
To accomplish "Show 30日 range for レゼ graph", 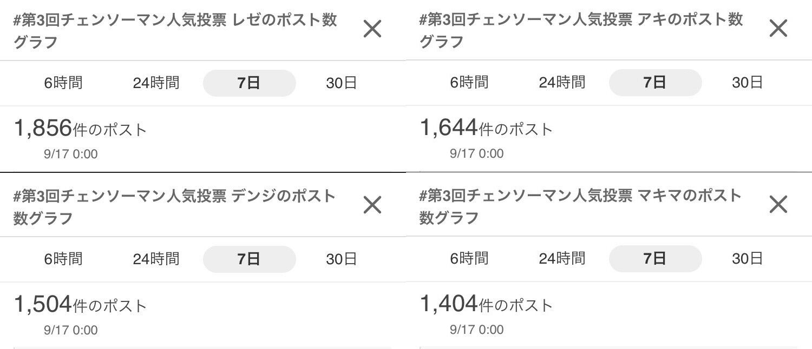I will pos(341,83).
